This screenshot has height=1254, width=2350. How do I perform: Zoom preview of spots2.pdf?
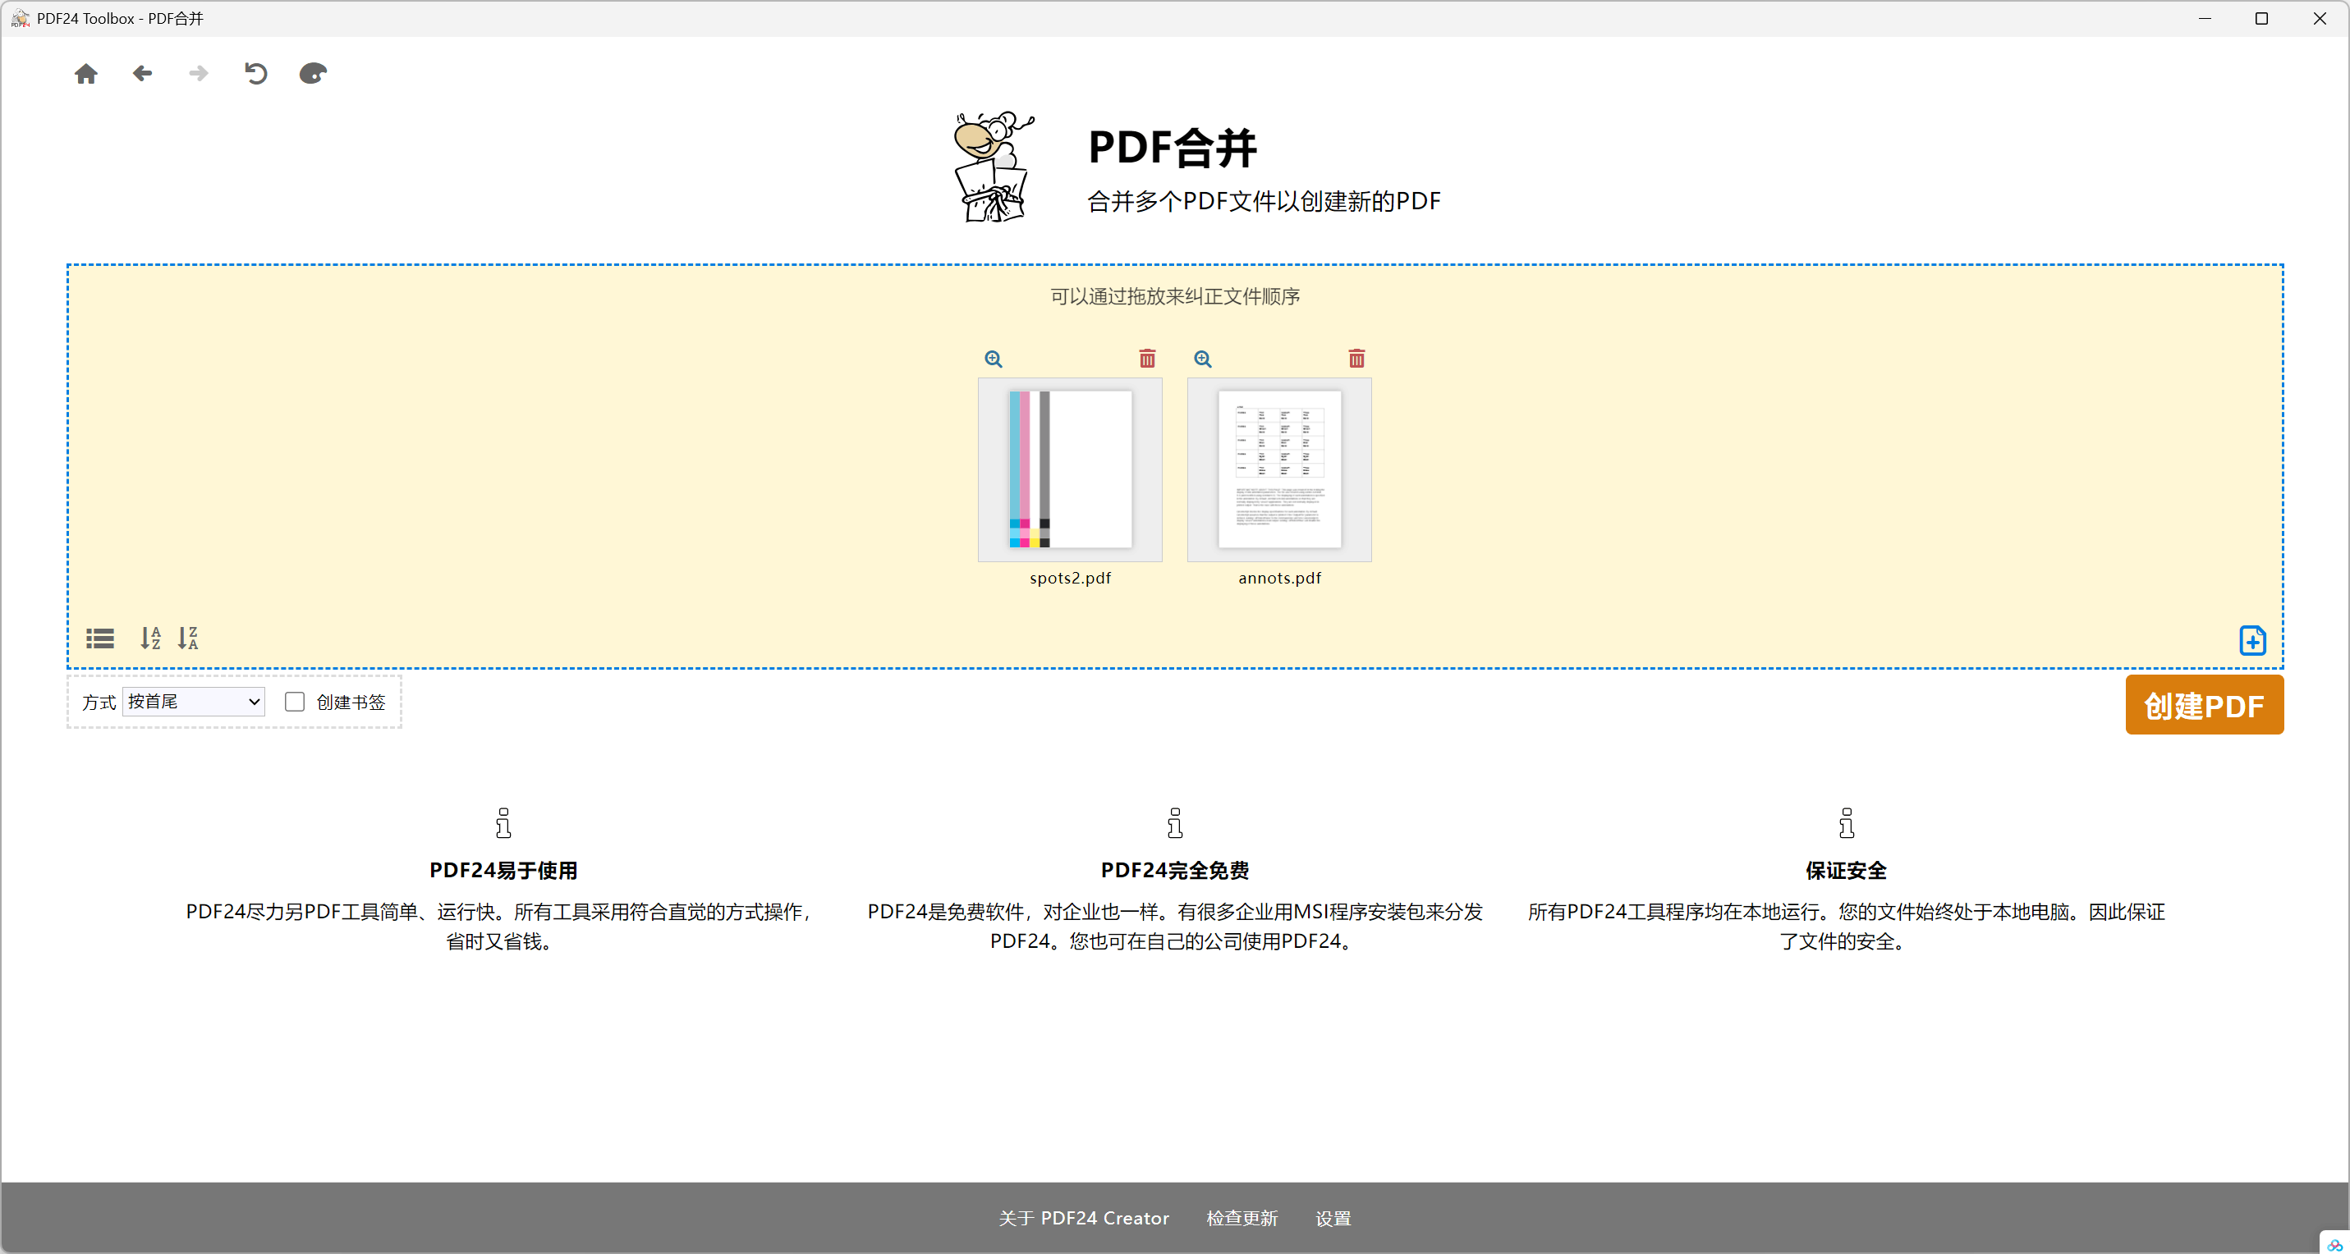point(994,359)
